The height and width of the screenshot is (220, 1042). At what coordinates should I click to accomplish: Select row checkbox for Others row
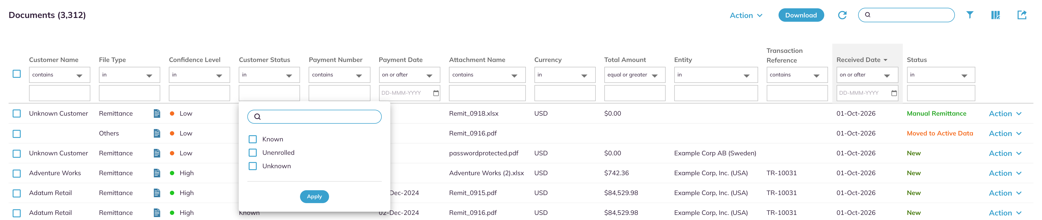pos(17,134)
